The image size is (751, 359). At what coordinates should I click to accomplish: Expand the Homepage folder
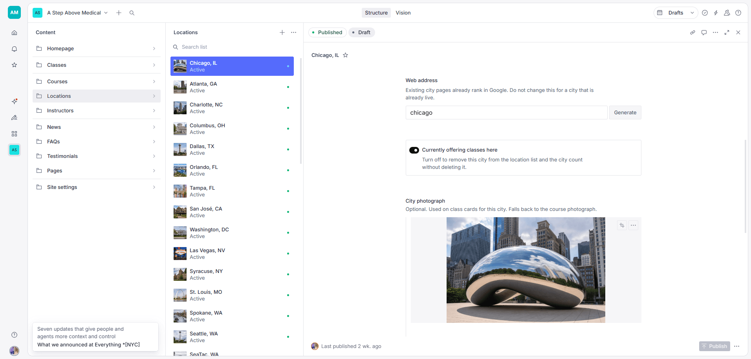97,48
